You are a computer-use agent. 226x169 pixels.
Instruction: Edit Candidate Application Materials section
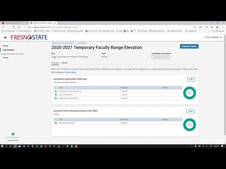[191, 79]
